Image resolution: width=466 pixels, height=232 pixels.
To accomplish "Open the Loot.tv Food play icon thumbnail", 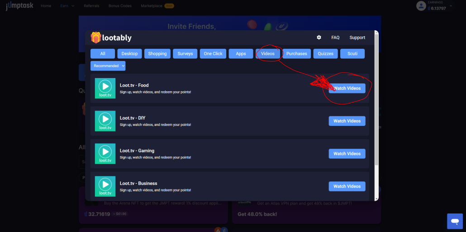I will (105, 88).
